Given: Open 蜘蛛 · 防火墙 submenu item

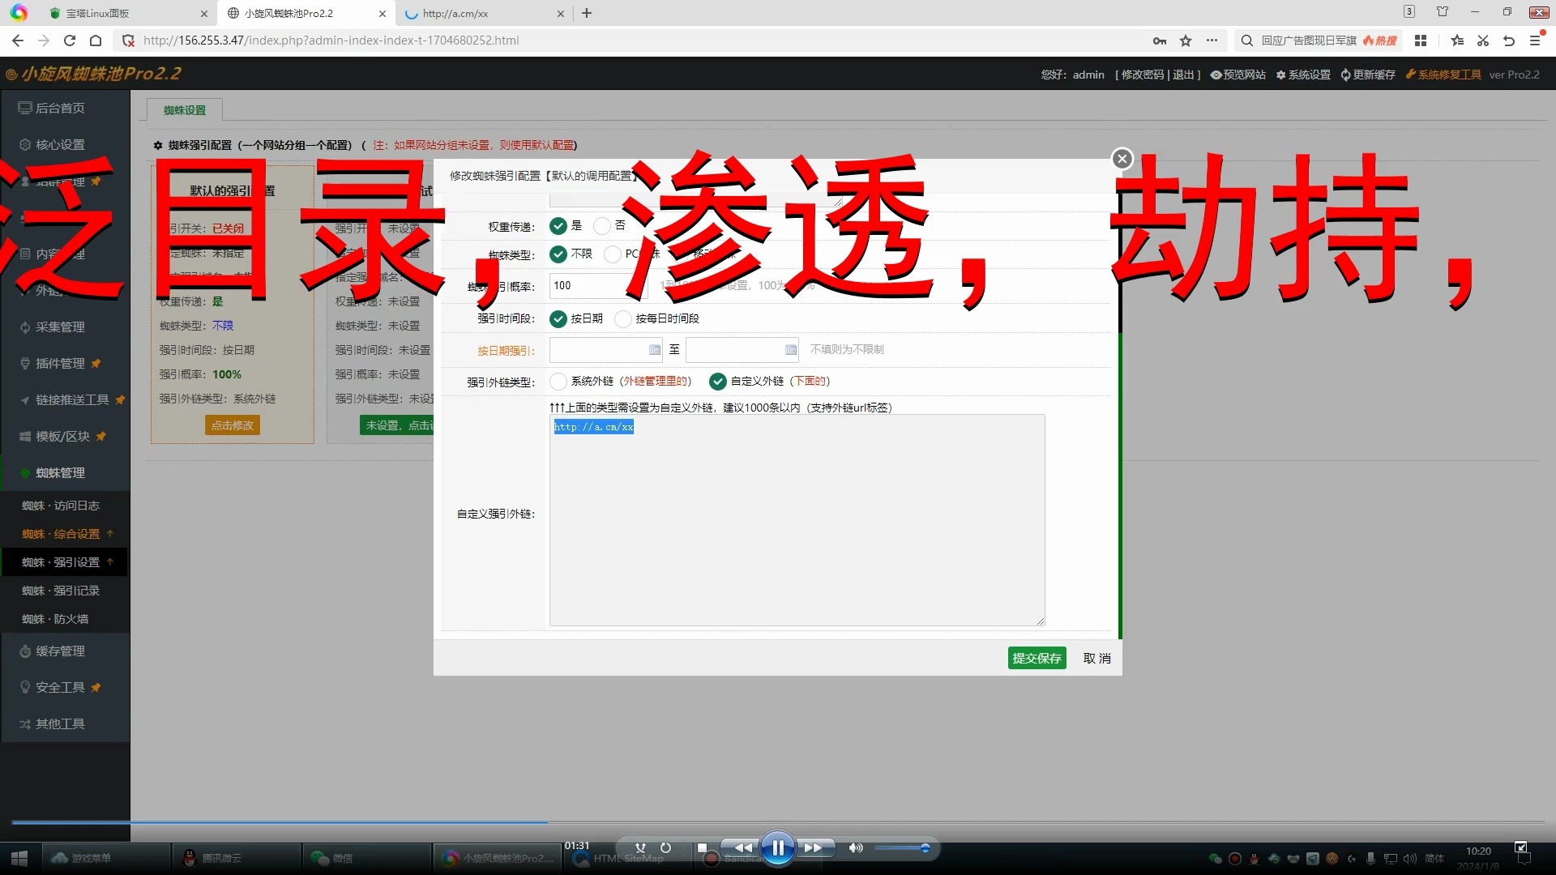Looking at the screenshot, I should tap(55, 619).
